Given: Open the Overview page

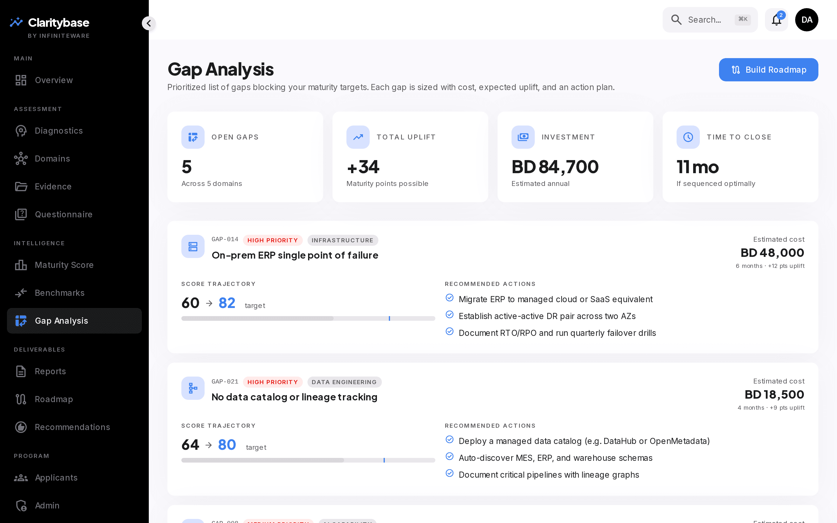Looking at the screenshot, I should (74, 80).
